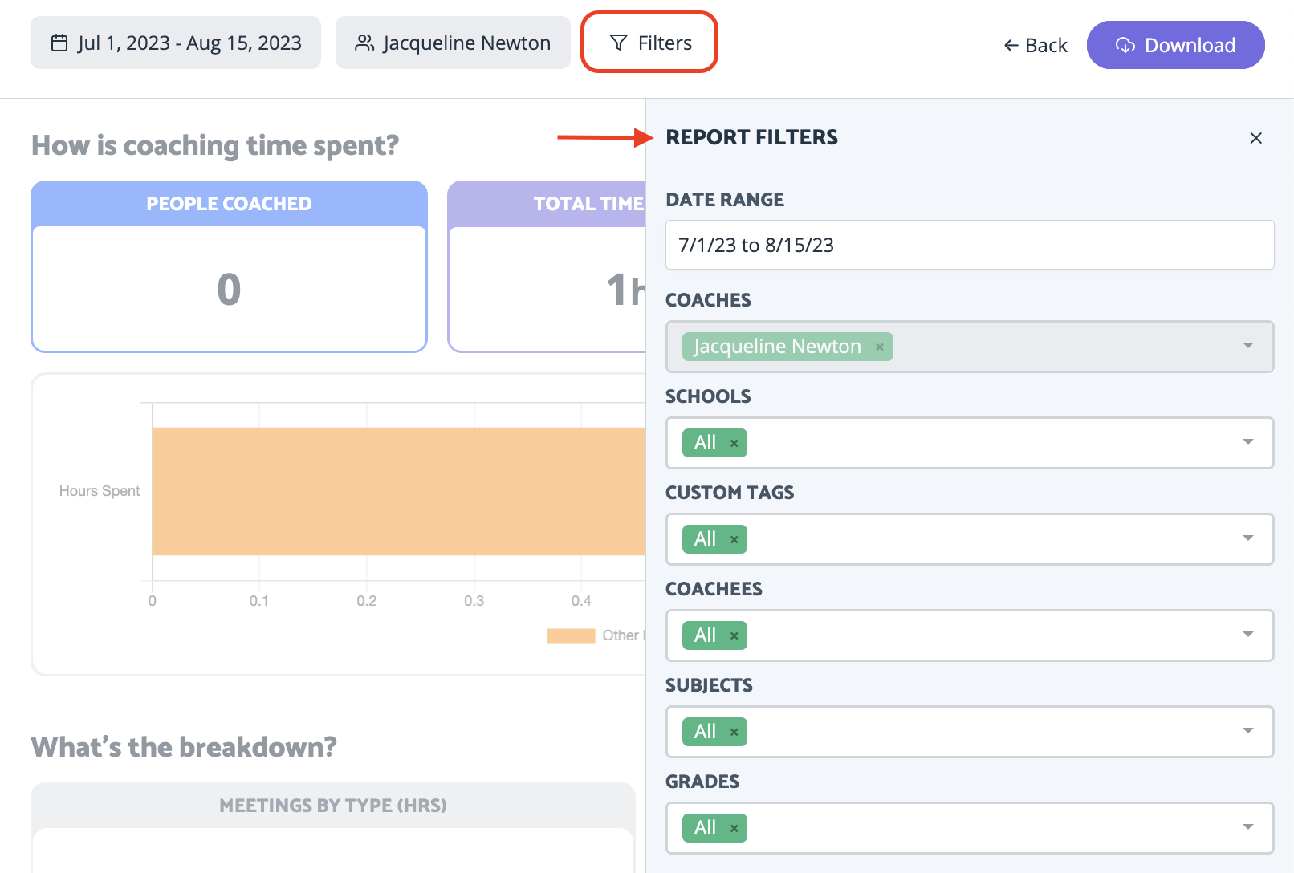Image resolution: width=1294 pixels, height=873 pixels.
Task: Click the left arrow icon next to Back
Action: 1011,46
